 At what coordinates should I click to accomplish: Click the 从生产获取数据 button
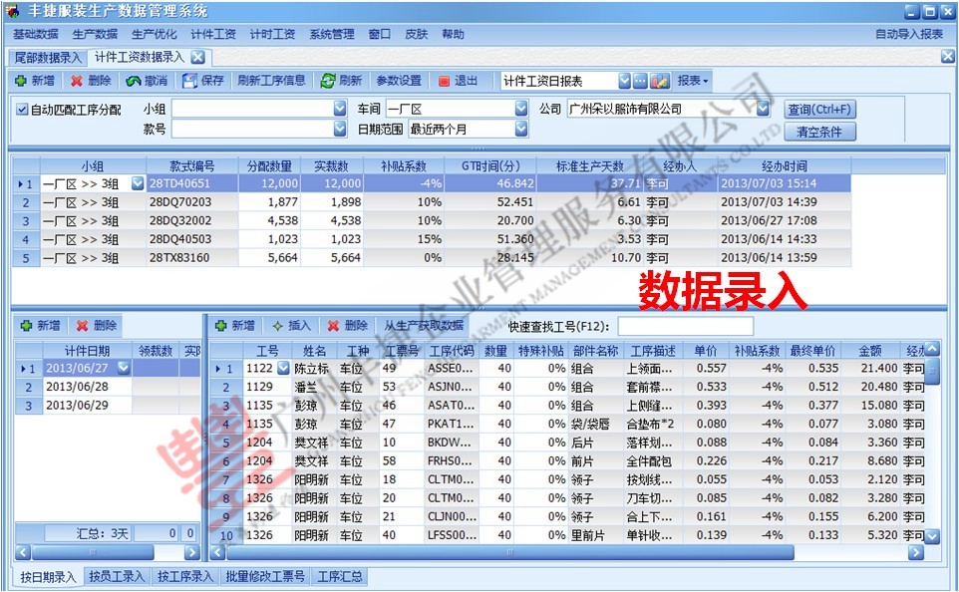[x=424, y=326]
